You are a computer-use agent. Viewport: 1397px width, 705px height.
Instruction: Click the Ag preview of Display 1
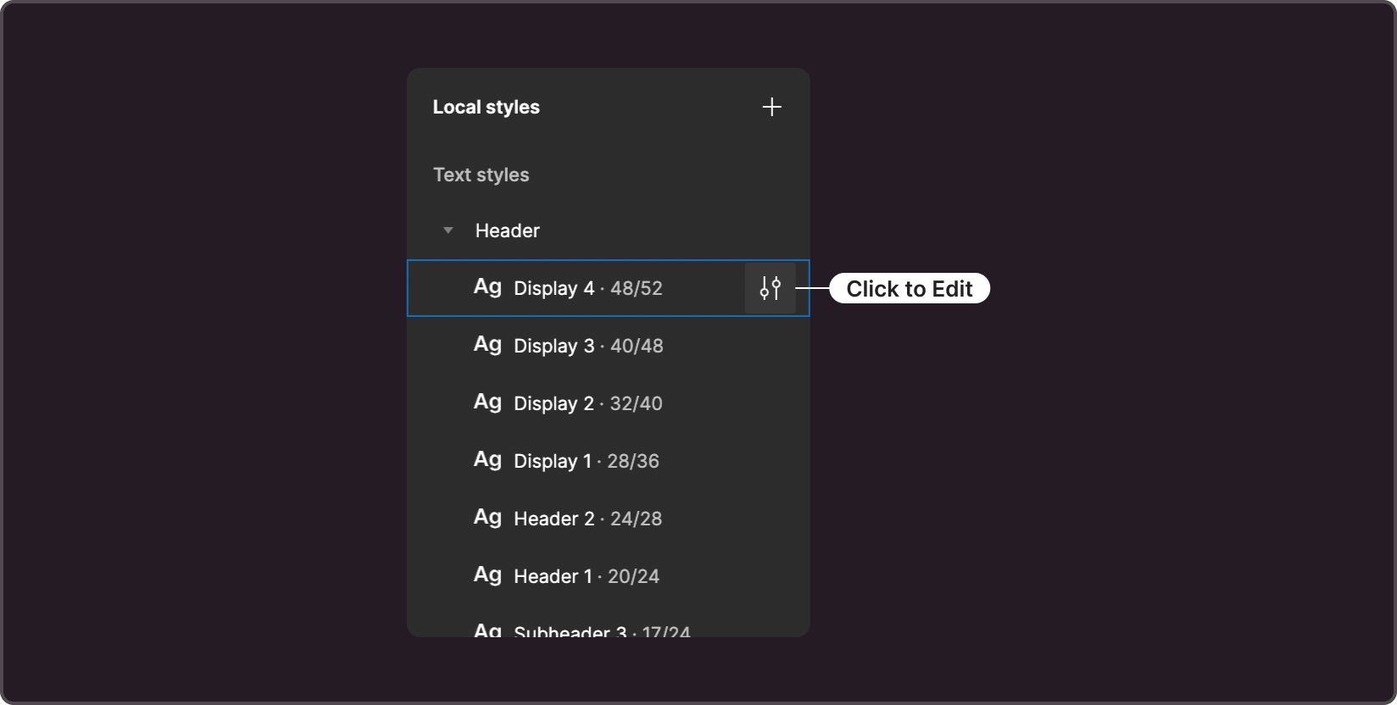[487, 460]
